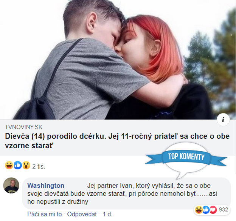
Task: Click the 932 comment reactions count
Action: tap(224, 209)
